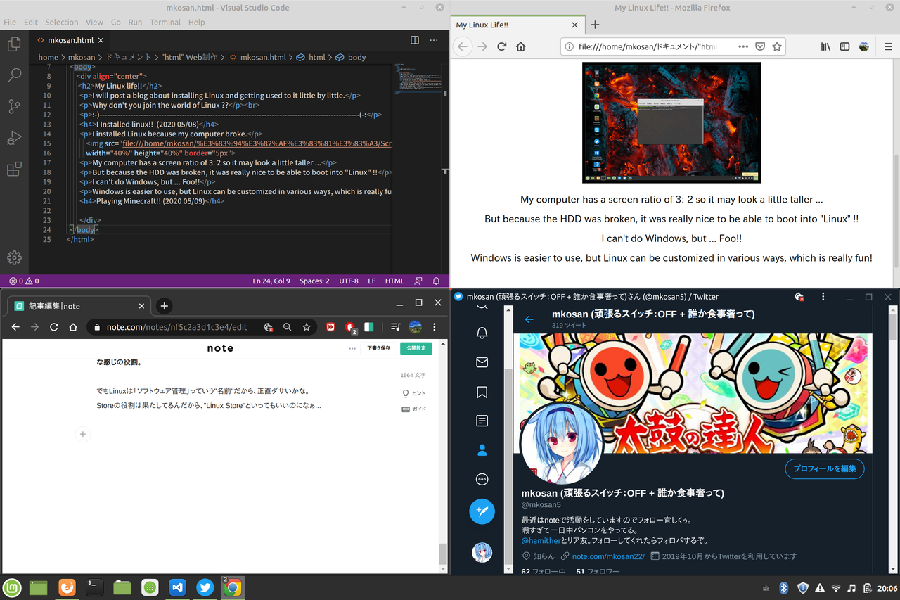Go to the Firefox home page
900x600 pixels.
click(521, 46)
